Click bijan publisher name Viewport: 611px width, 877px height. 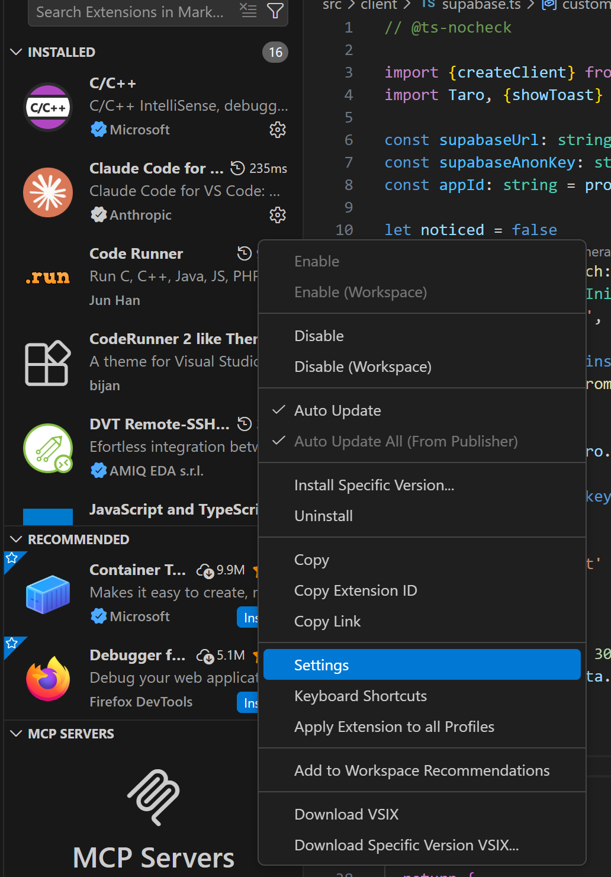click(x=105, y=386)
